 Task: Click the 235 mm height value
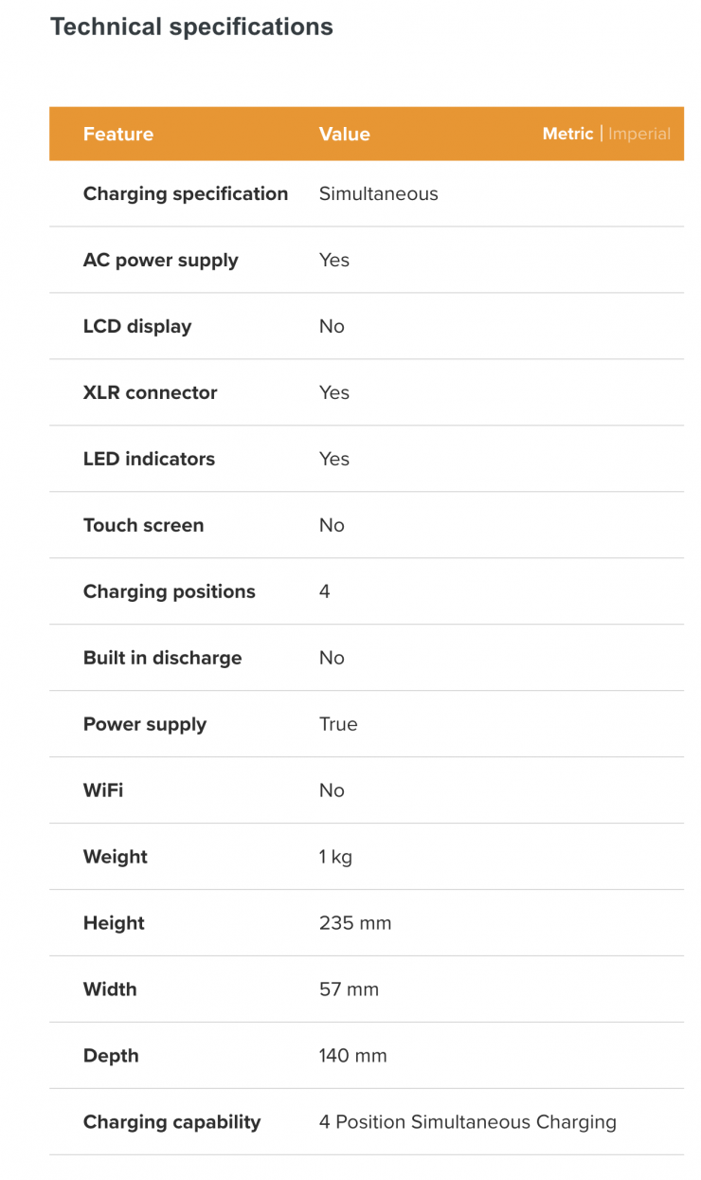point(355,923)
